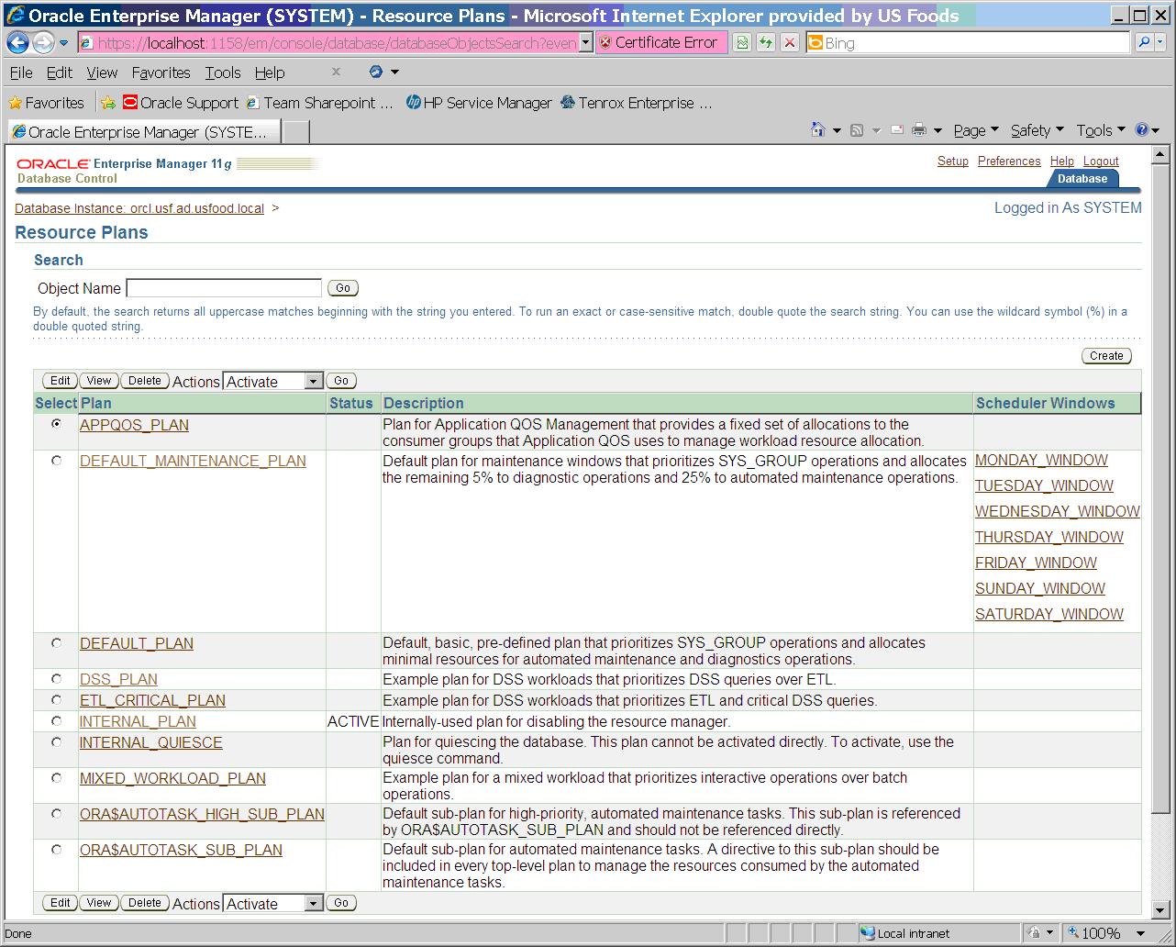The height and width of the screenshot is (947, 1176).
Task: Open the Tools command bar dropdown
Action: point(1101,130)
